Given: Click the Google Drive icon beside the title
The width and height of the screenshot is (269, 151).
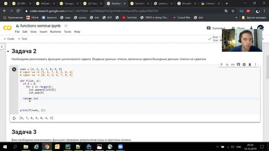Looking at the screenshot, I should click(18, 26).
